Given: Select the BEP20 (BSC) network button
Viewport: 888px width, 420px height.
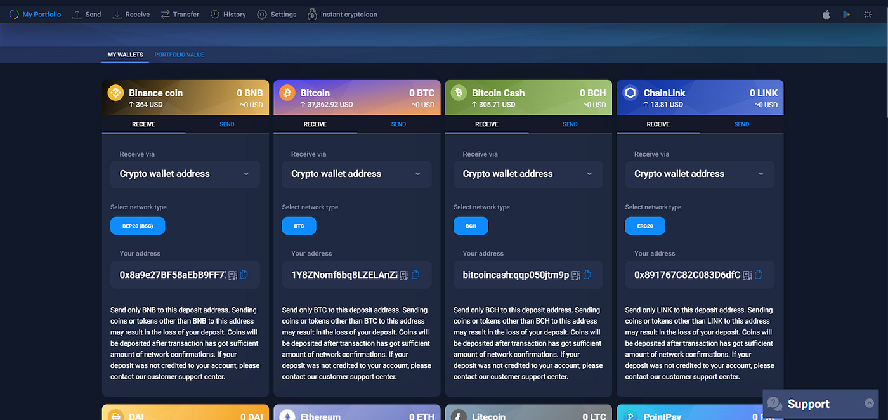Looking at the screenshot, I should [138, 225].
